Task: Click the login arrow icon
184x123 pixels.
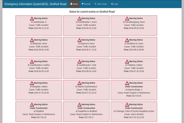Action: pos(112,4)
